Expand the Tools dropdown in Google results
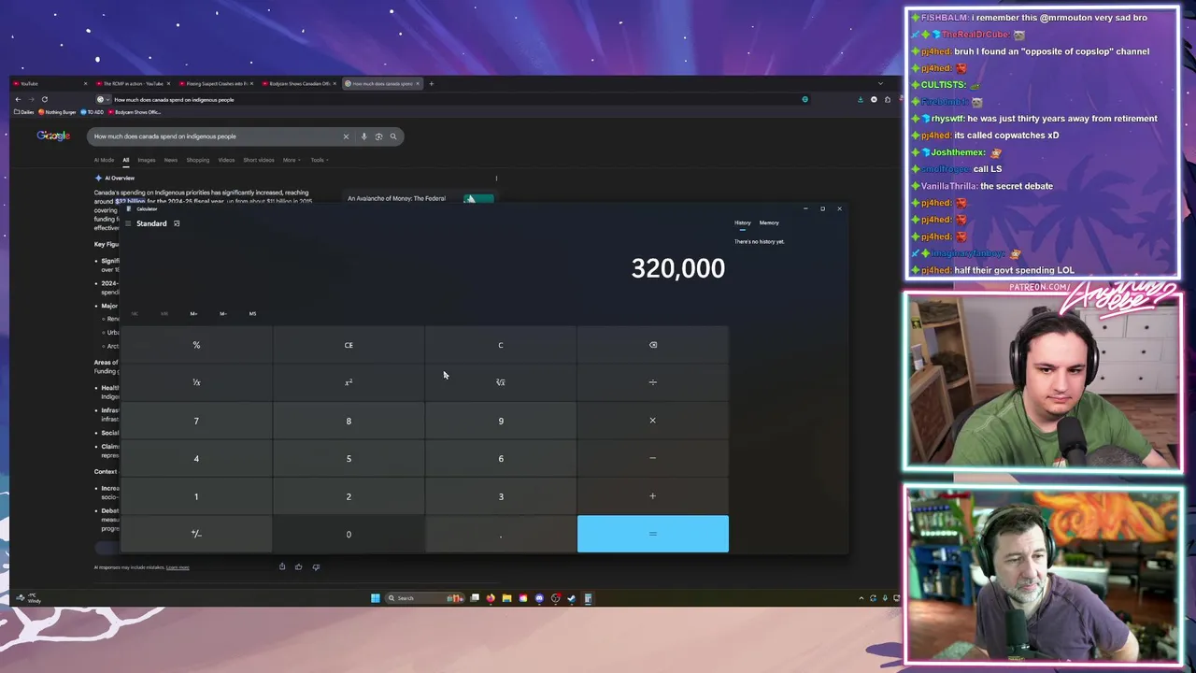This screenshot has width=1196, height=673. (319, 160)
